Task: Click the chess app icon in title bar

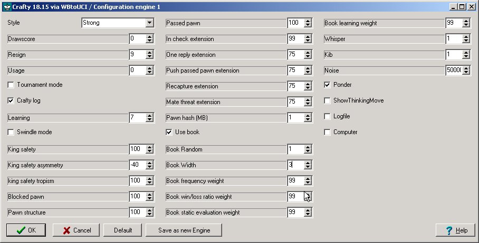Action: [x=7, y=7]
